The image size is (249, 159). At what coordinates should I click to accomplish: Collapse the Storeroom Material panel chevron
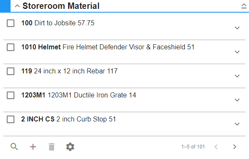pos(17,6)
